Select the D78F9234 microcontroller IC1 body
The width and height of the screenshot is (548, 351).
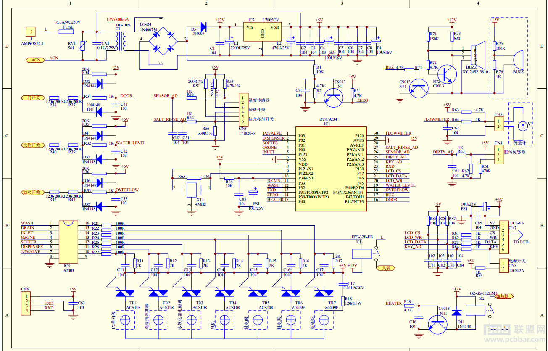click(330, 168)
